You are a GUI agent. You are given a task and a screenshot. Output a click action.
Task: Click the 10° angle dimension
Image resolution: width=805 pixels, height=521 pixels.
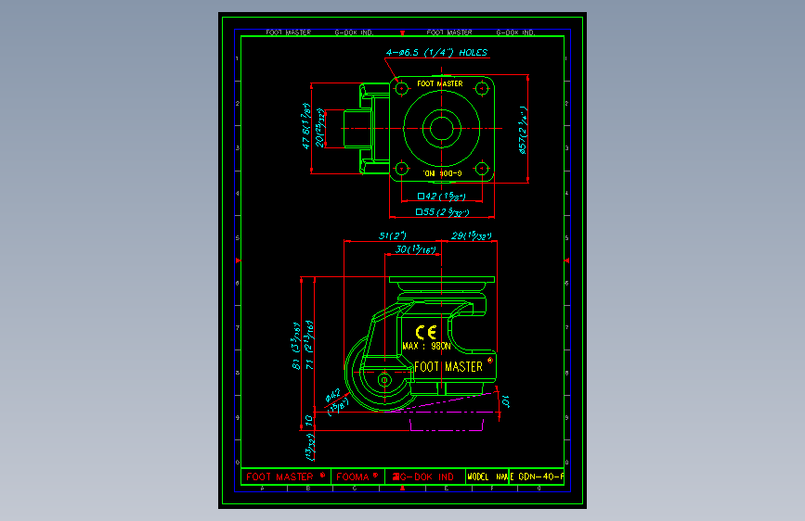click(505, 401)
